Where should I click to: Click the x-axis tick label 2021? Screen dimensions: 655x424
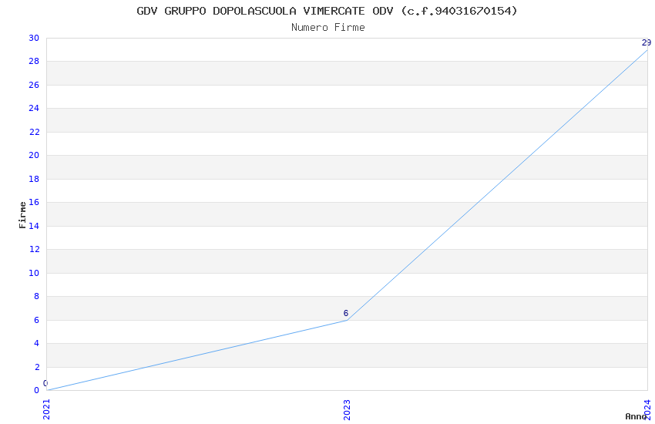tap(46, 409)
